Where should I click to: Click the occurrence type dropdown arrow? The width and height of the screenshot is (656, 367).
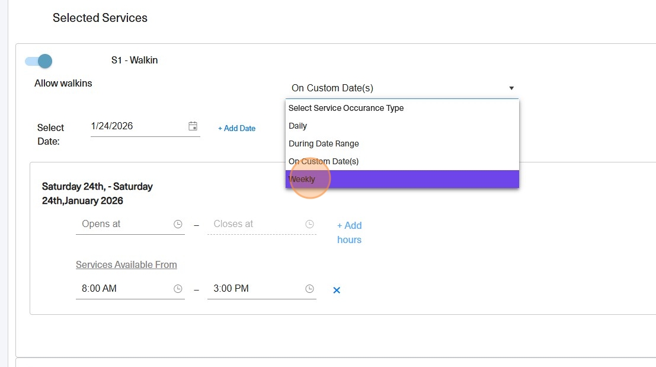tap(511, 88)
